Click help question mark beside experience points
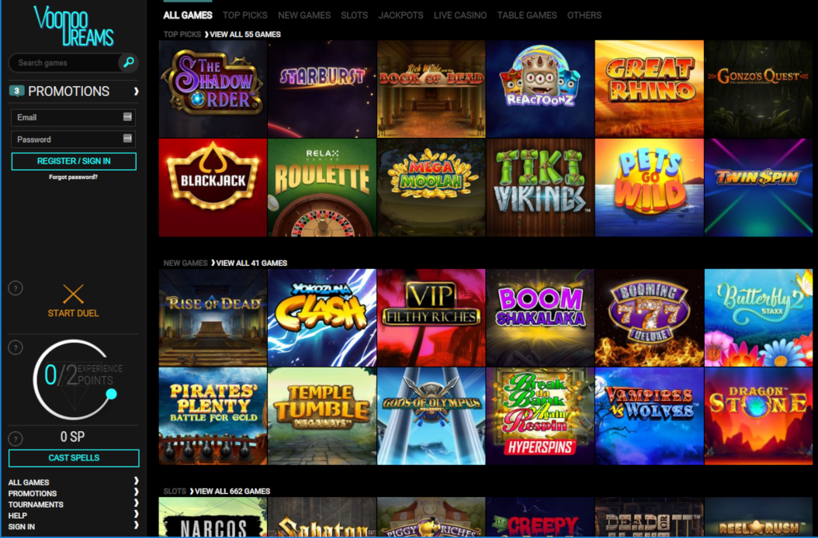 click(x=16, y=347)
